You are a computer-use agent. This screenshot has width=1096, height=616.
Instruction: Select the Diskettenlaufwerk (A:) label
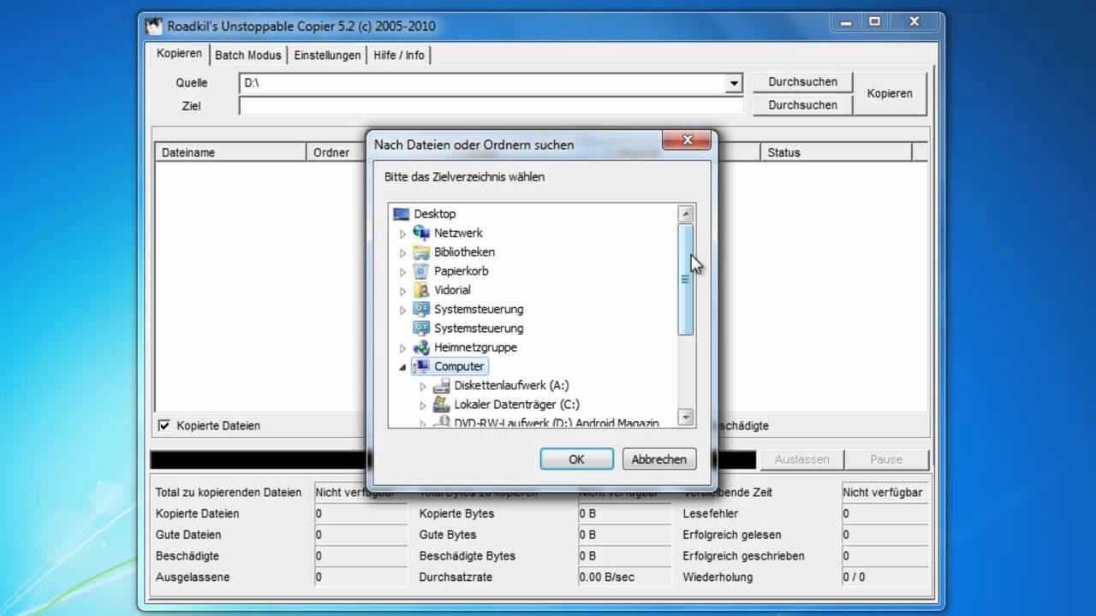point(511,386)
